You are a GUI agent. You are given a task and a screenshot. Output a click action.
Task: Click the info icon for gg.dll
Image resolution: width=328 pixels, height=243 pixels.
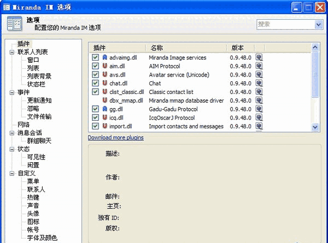pos(259,109)
